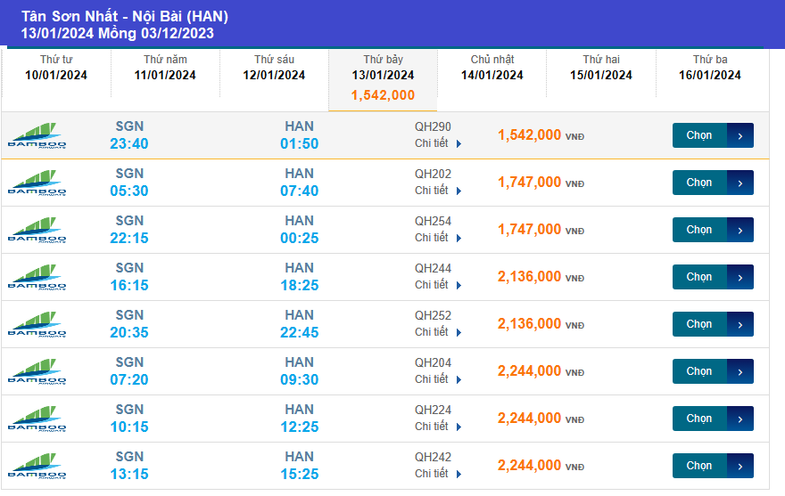Image resolution: width=785 pixels, height=496 pixels.
Task: Click Bamboo Airways logo on flight QH202
Action: [37, 183]
